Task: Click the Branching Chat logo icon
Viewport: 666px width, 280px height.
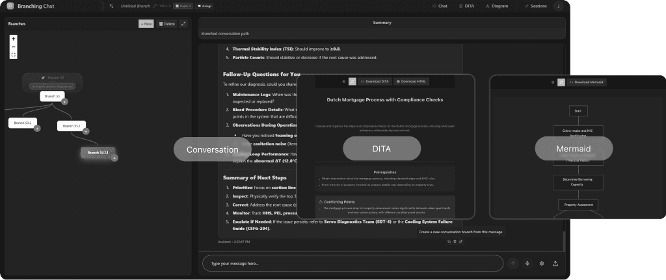Action: [x=10, y=6]
